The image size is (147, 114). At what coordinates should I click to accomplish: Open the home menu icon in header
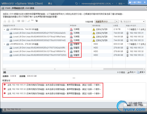click(50, 4)
